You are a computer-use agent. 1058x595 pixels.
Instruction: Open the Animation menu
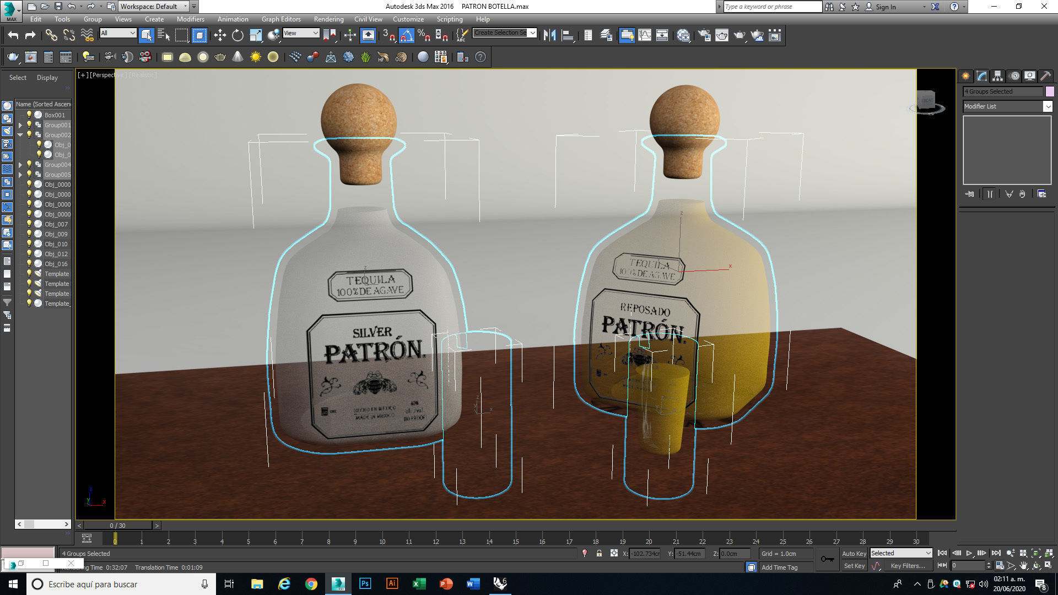pos(233,19)
